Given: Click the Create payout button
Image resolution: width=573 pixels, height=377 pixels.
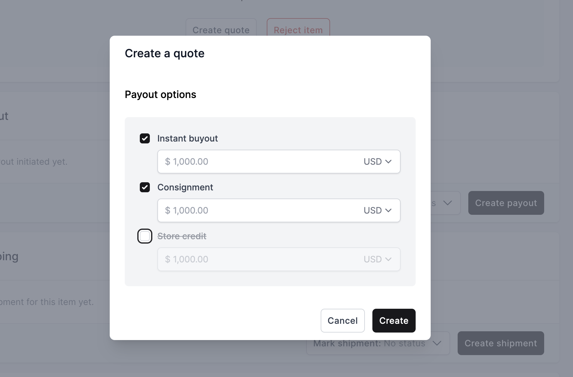Looking at the screenshot, I should (x=506, y=203).
